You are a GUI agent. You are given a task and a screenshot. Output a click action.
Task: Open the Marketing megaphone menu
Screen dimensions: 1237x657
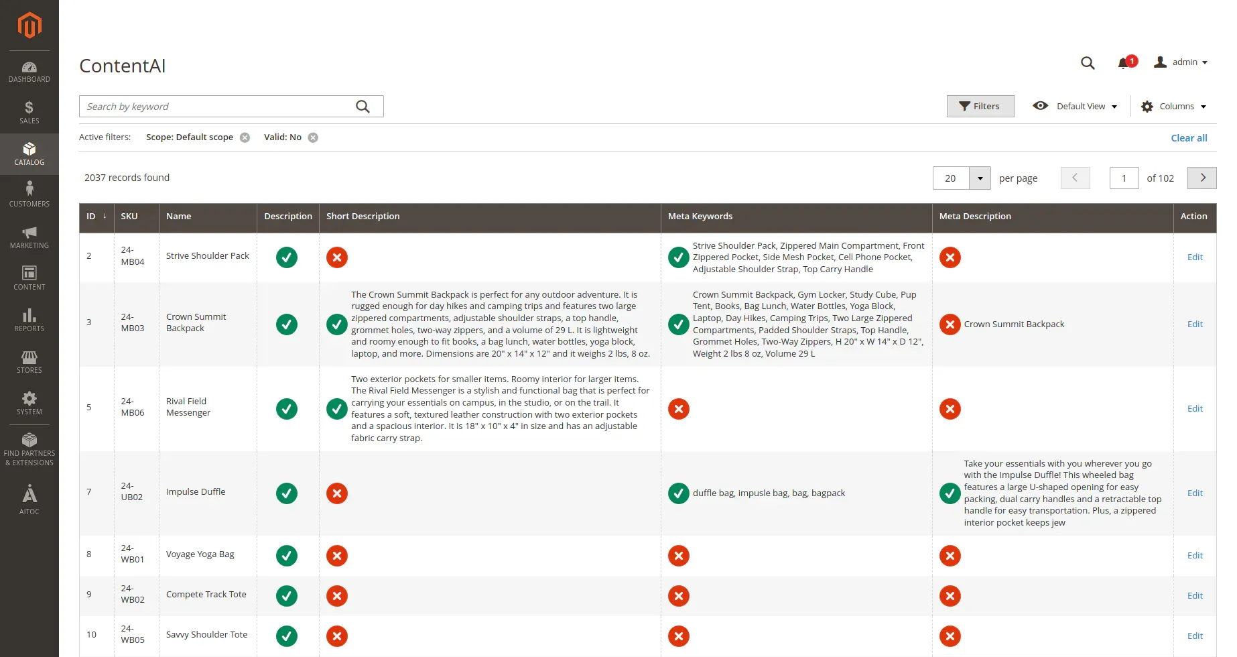point(29,237)
